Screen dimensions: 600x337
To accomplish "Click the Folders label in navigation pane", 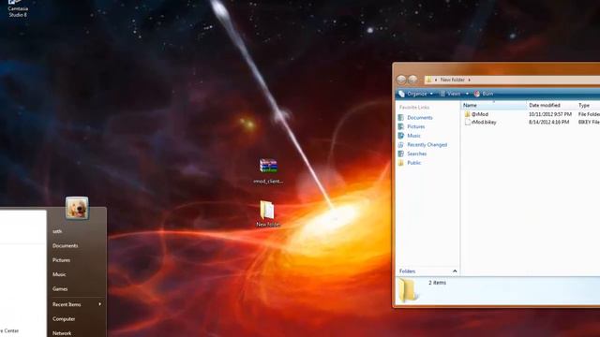I will (407, 271).
